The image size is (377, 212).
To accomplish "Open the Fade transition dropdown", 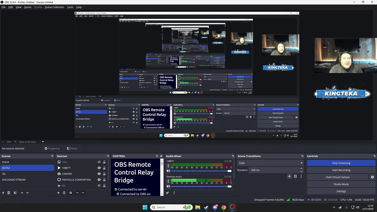I will 270,163.
